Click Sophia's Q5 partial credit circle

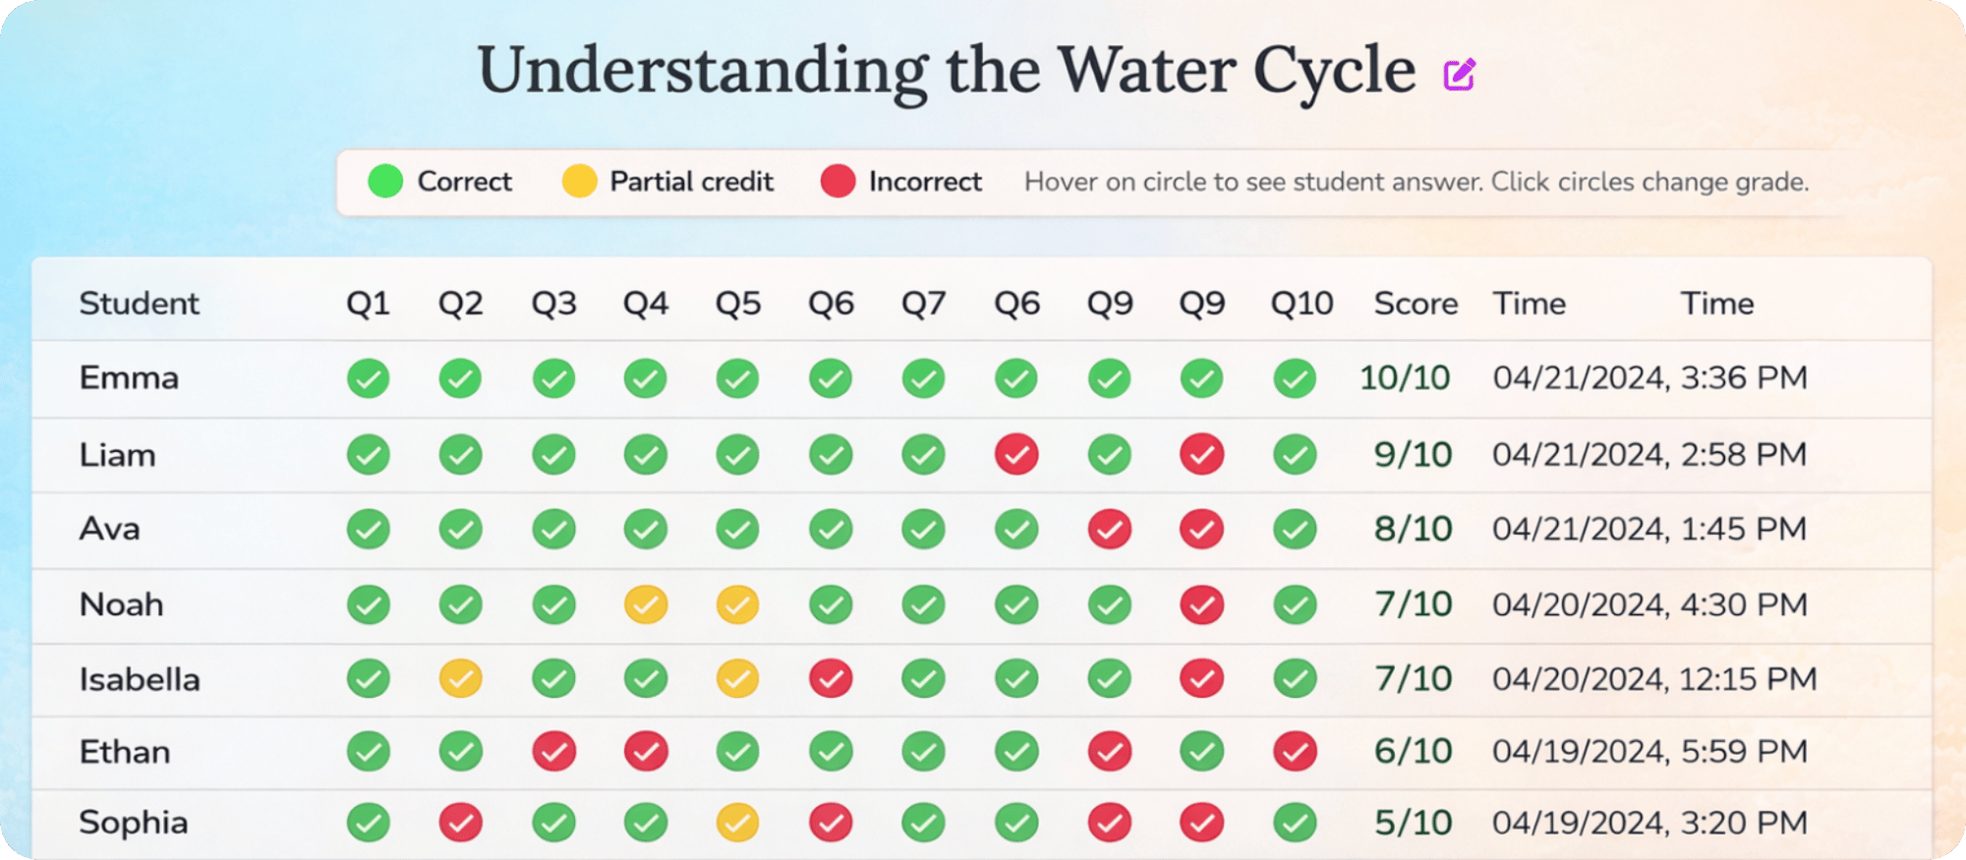click(x=737, y=823)
